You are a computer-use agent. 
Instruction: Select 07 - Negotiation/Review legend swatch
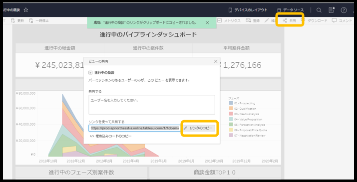(x=231, y=135)
